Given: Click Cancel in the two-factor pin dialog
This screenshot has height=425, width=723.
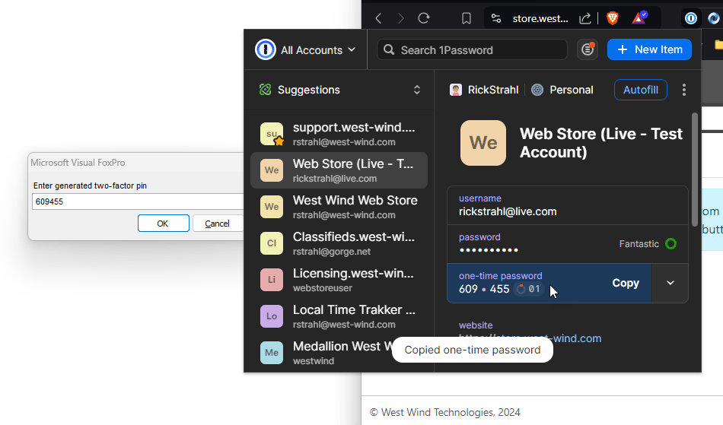Looking at the screenshot, I should coord(217,224).
